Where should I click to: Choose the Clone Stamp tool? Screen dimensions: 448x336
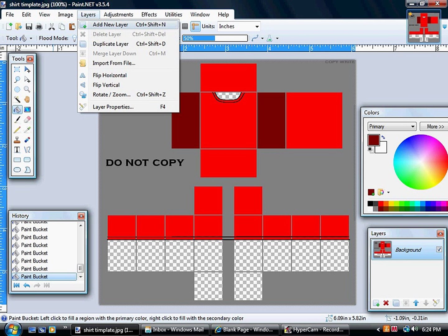17,140
